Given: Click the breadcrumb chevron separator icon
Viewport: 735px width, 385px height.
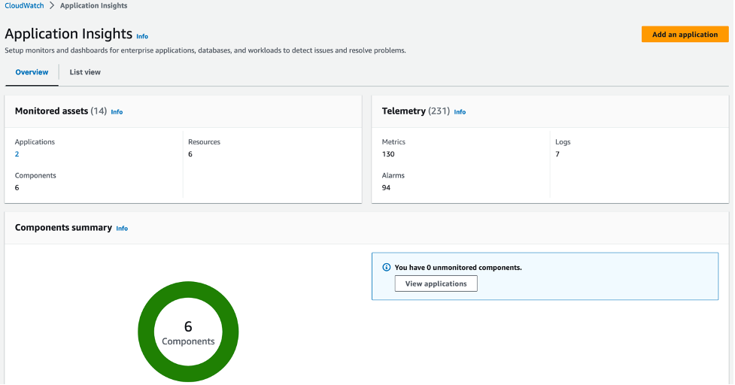Looking at the screenshot, I should click(x=52, y=5).
